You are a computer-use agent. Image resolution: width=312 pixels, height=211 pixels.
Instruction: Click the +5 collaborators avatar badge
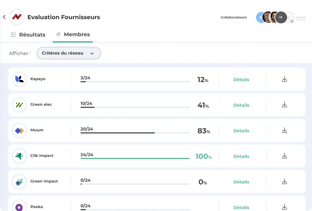(x=281, y=17)
